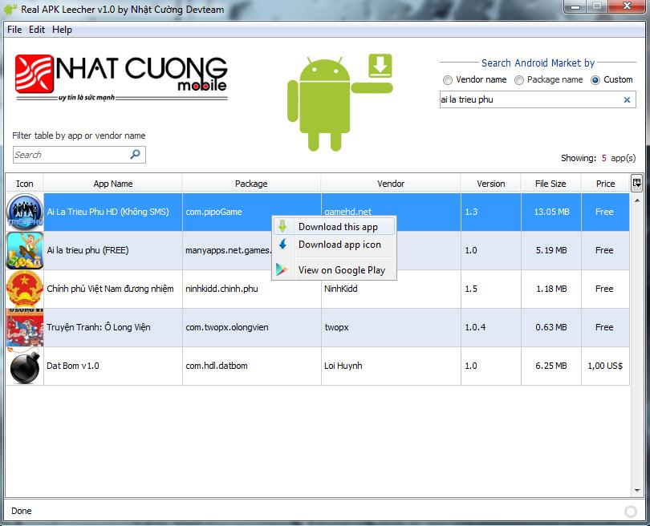Click the Nhat Cuong Mobile logo

[x=121, y=78]
